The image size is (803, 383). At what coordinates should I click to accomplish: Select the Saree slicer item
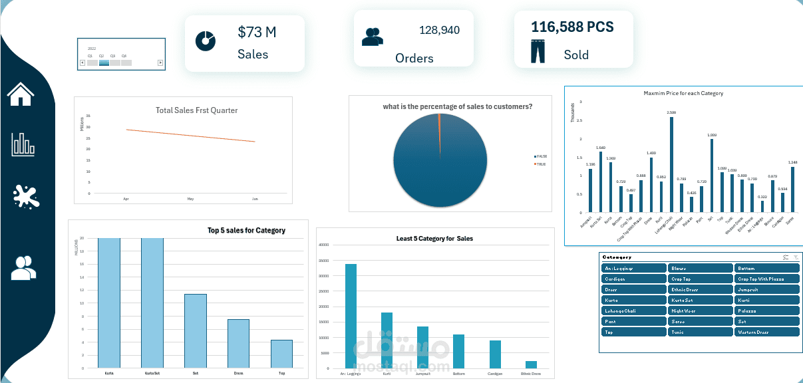point(701,321)
